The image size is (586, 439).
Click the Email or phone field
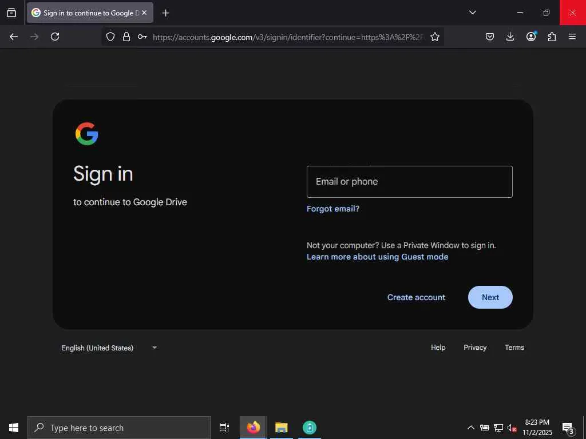[410, 182]
